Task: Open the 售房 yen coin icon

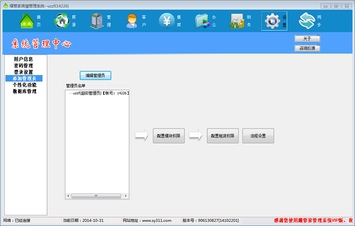Action: pyautogui.click(x=167, y=21)
